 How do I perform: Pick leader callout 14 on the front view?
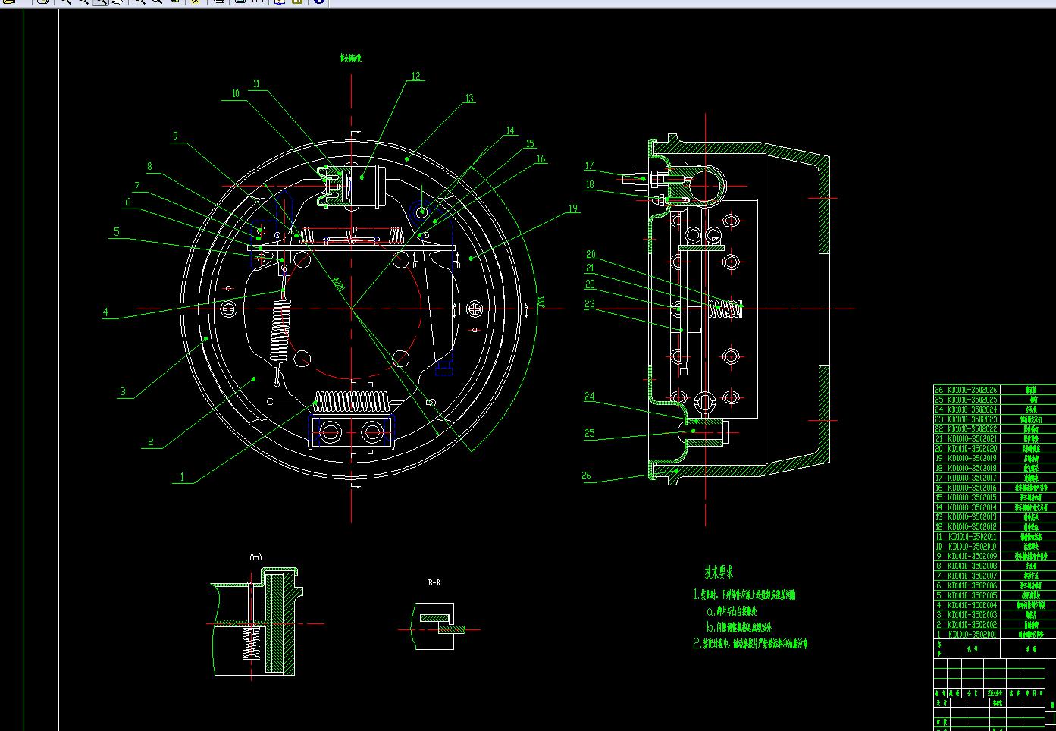tap(510, 131)
